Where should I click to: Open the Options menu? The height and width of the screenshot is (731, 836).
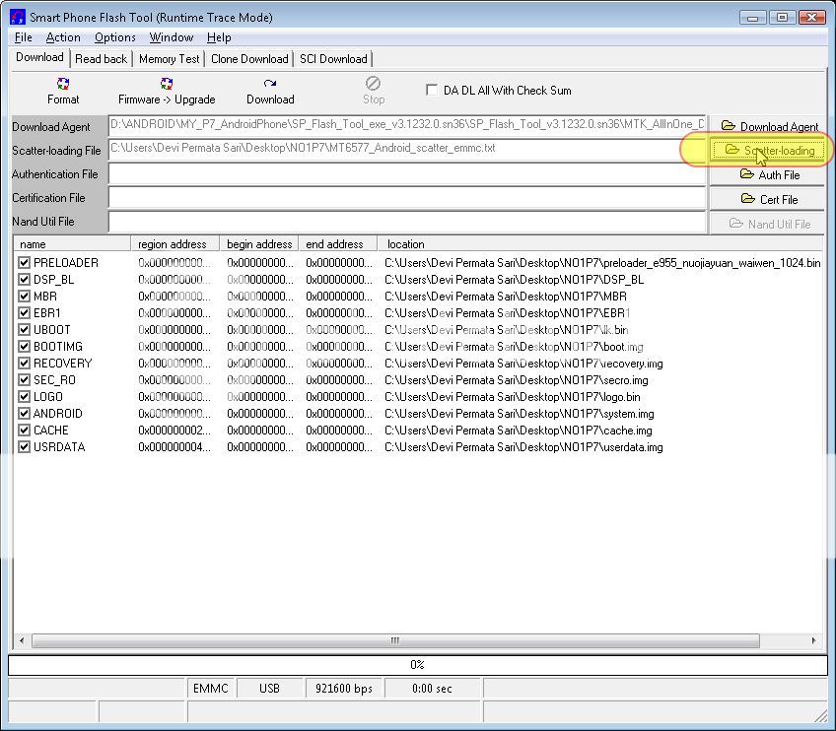(114, 37)
